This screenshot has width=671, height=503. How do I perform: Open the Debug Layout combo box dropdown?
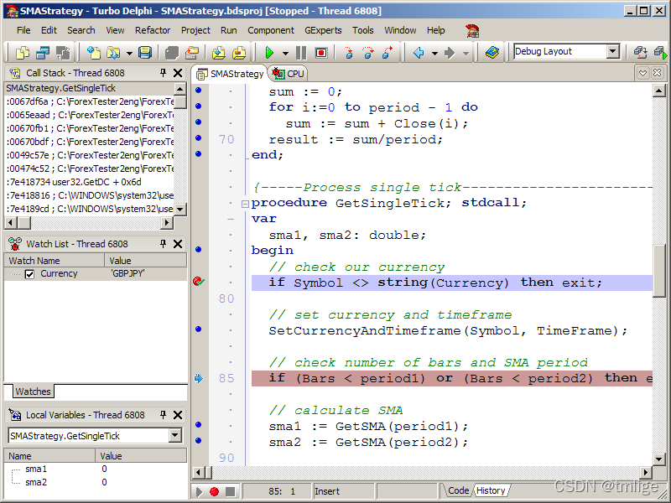point(613,51)
